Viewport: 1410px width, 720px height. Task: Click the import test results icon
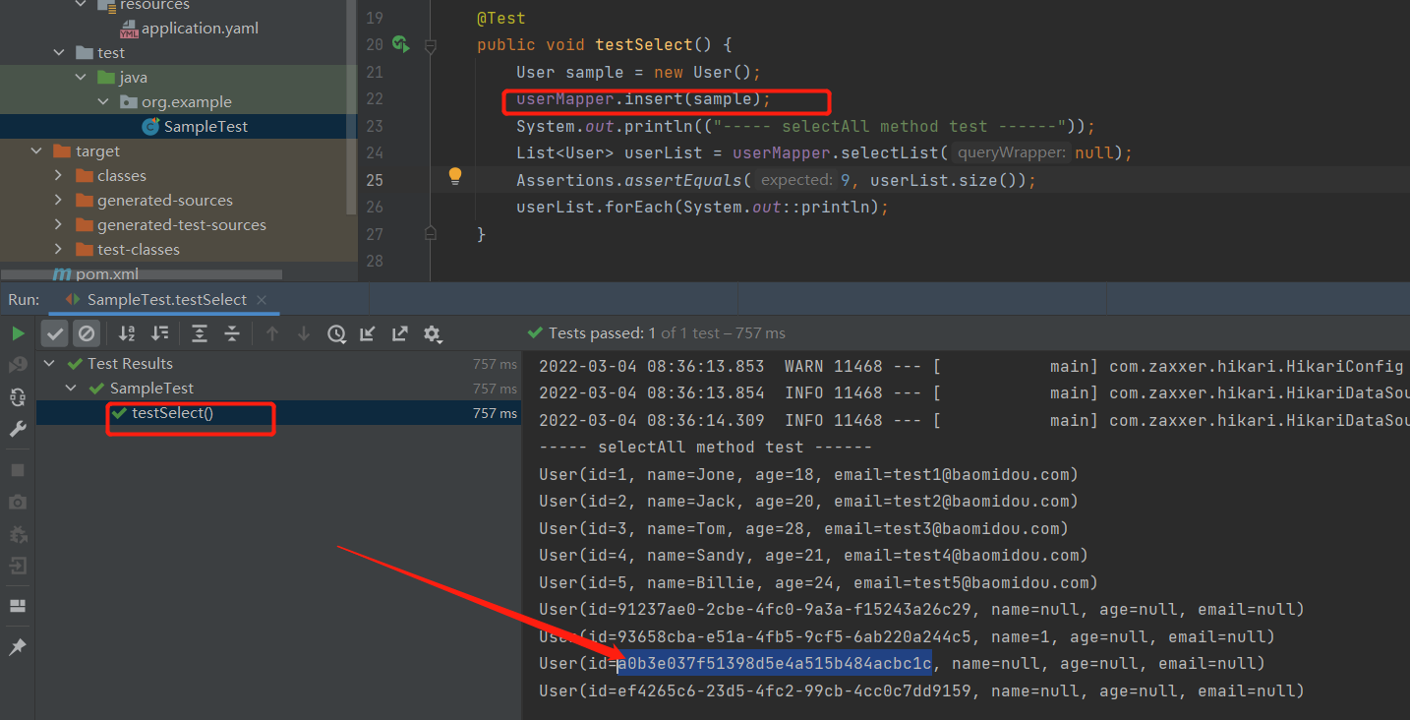click(x=368, y=332)
